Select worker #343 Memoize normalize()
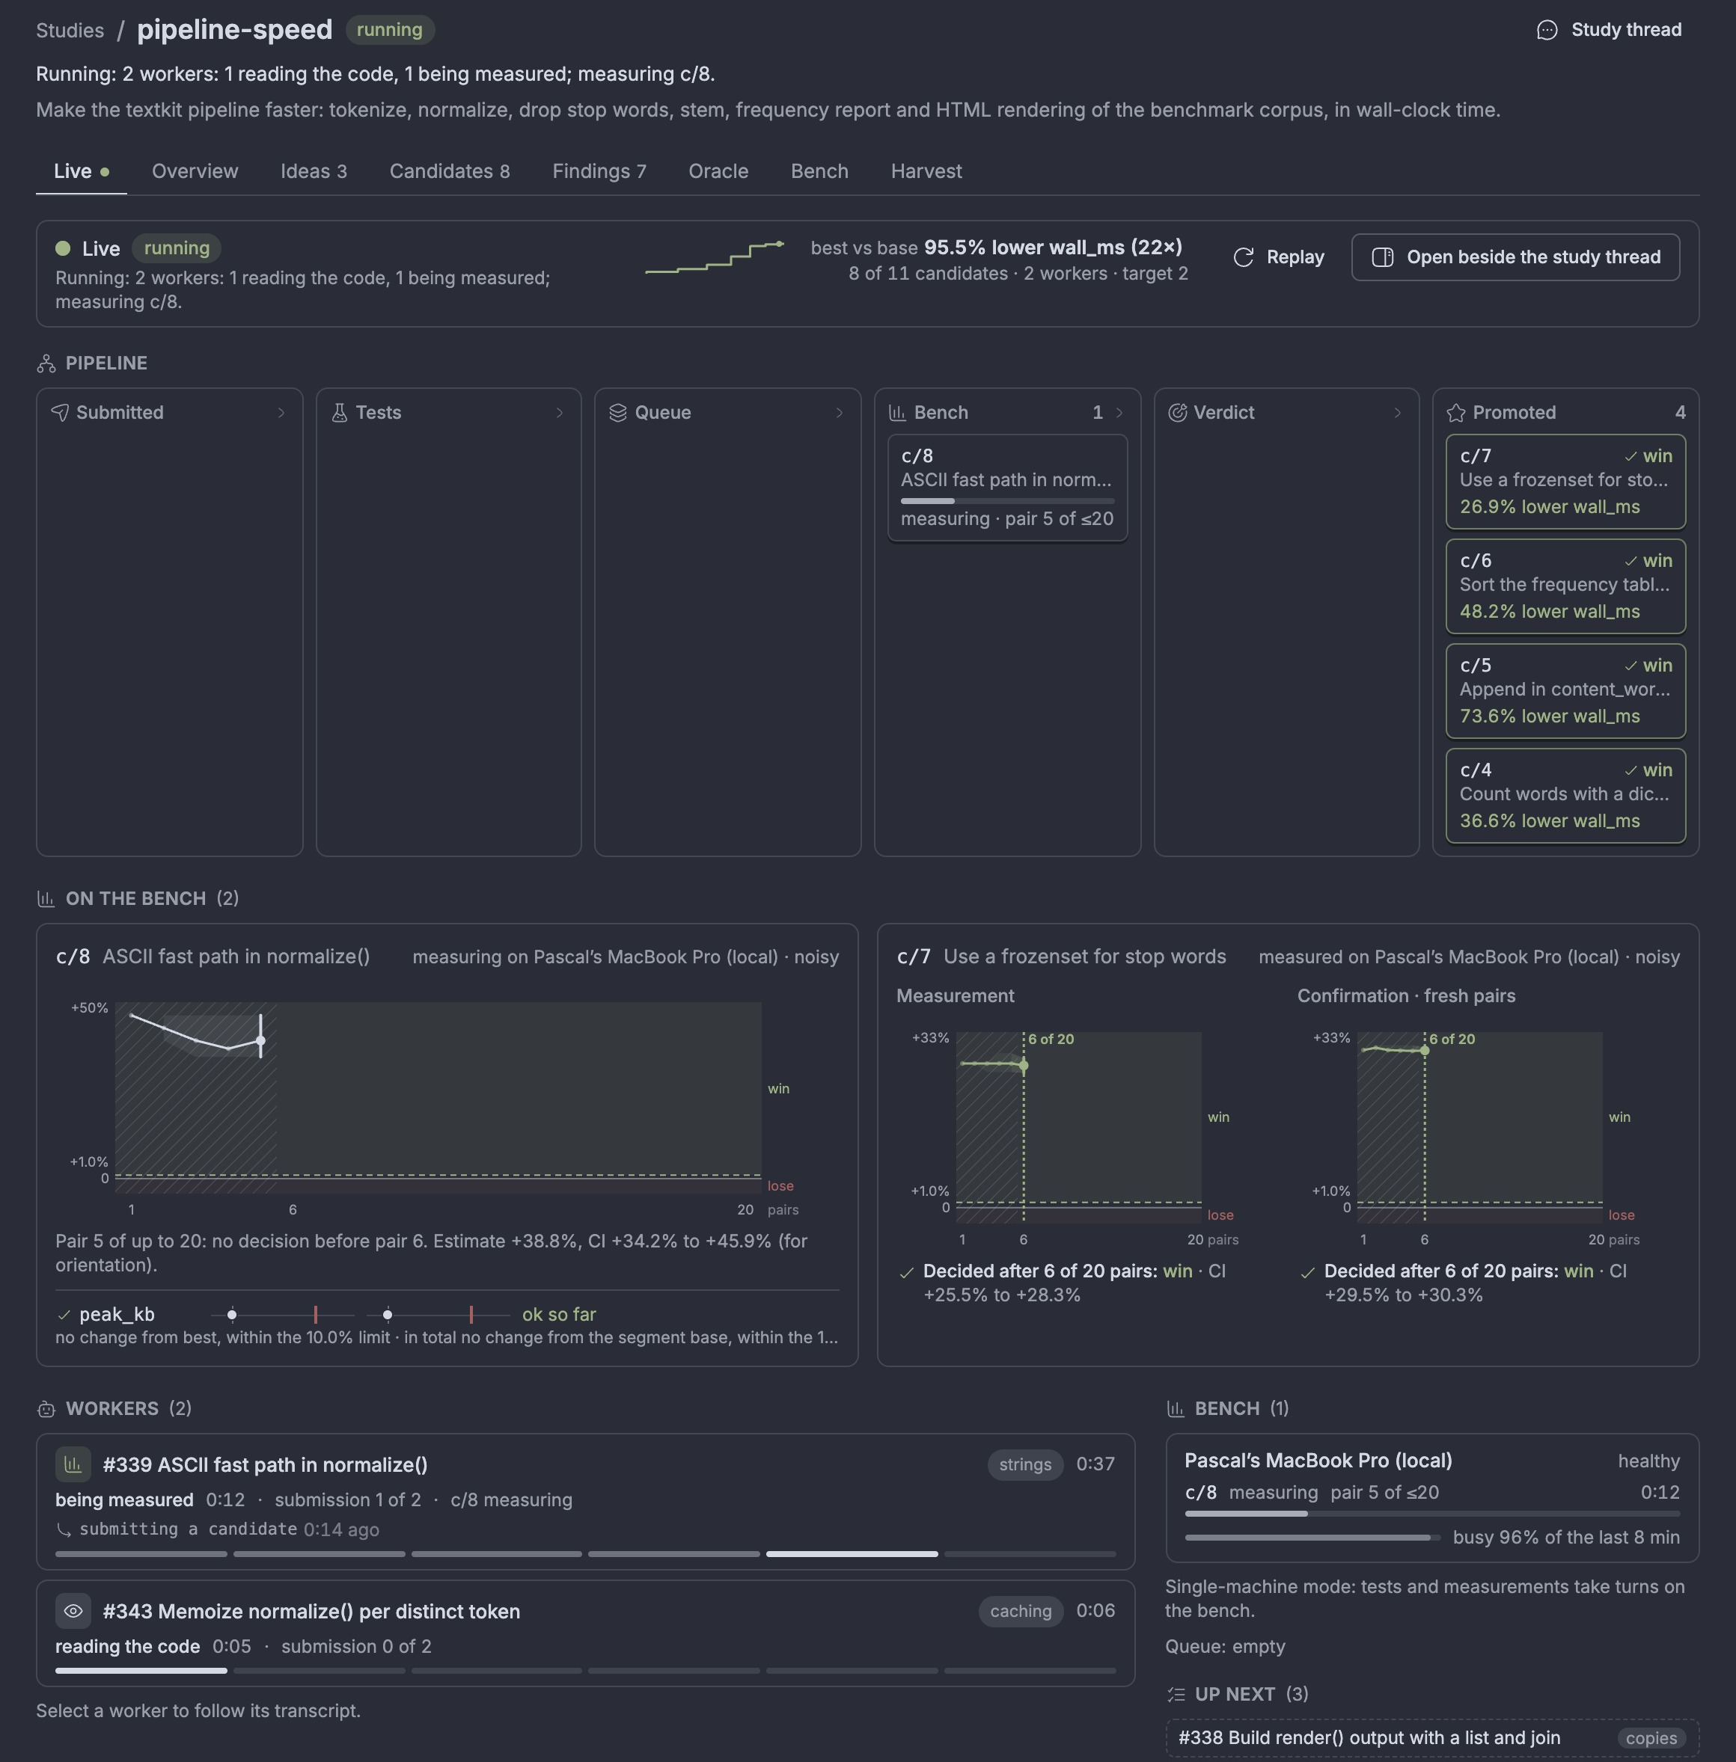Image resolution: width=1736 pixels, height=1762 pixels. (x=585, y=1633)
